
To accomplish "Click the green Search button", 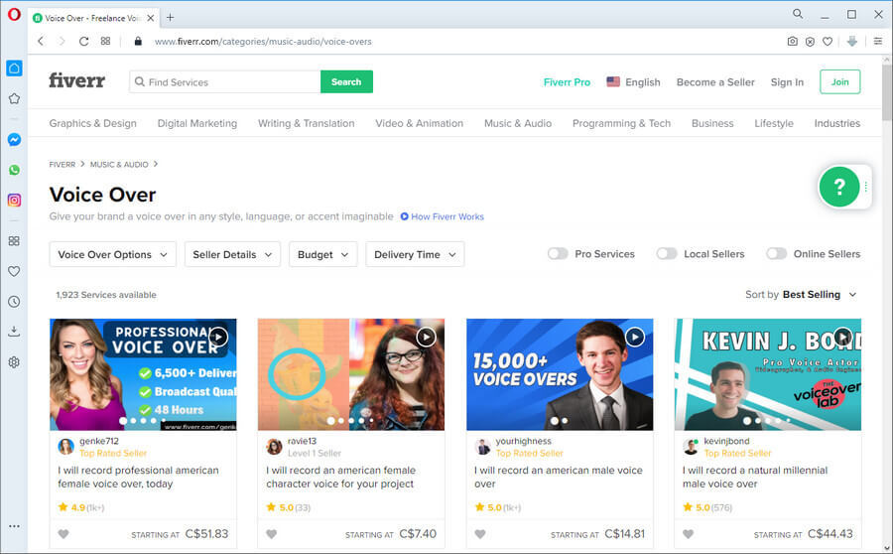I will click(x=346, y=81).
